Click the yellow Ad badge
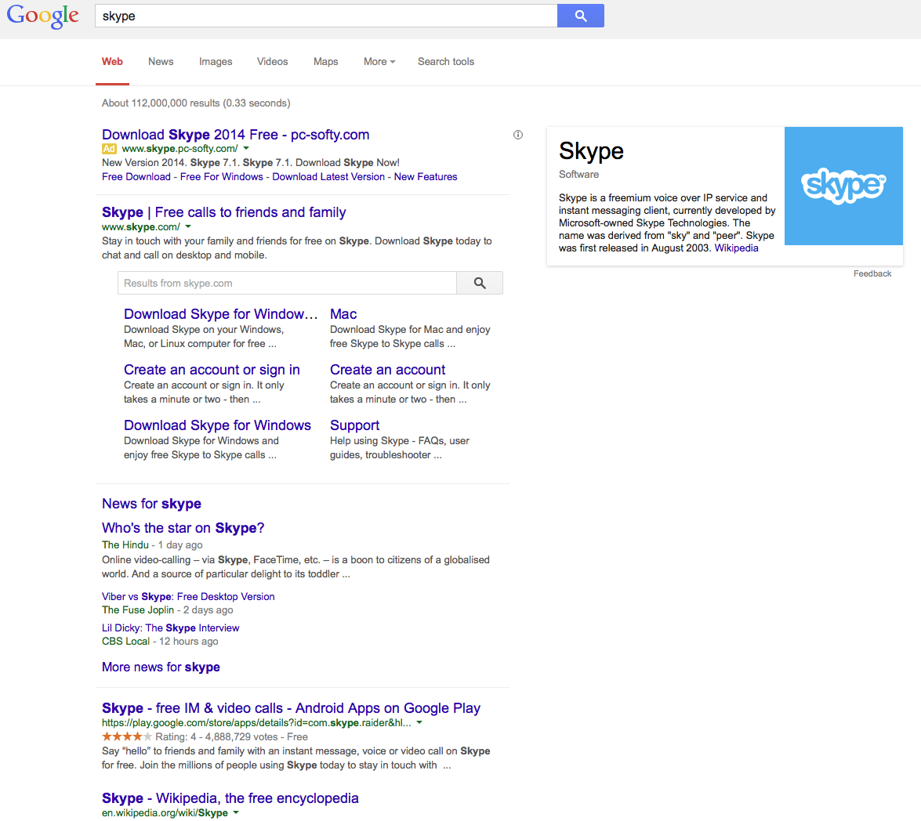This screenshot has width=921, height=821. [109, 149]
